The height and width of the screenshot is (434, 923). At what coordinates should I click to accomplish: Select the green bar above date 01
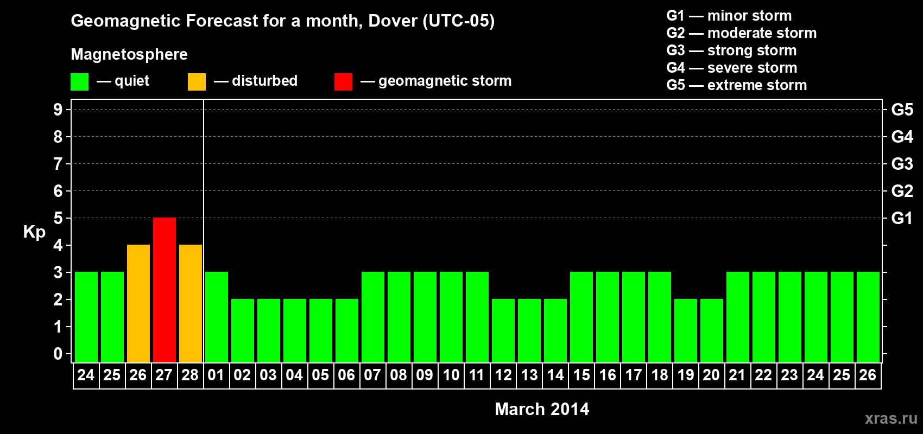[217, 317]
